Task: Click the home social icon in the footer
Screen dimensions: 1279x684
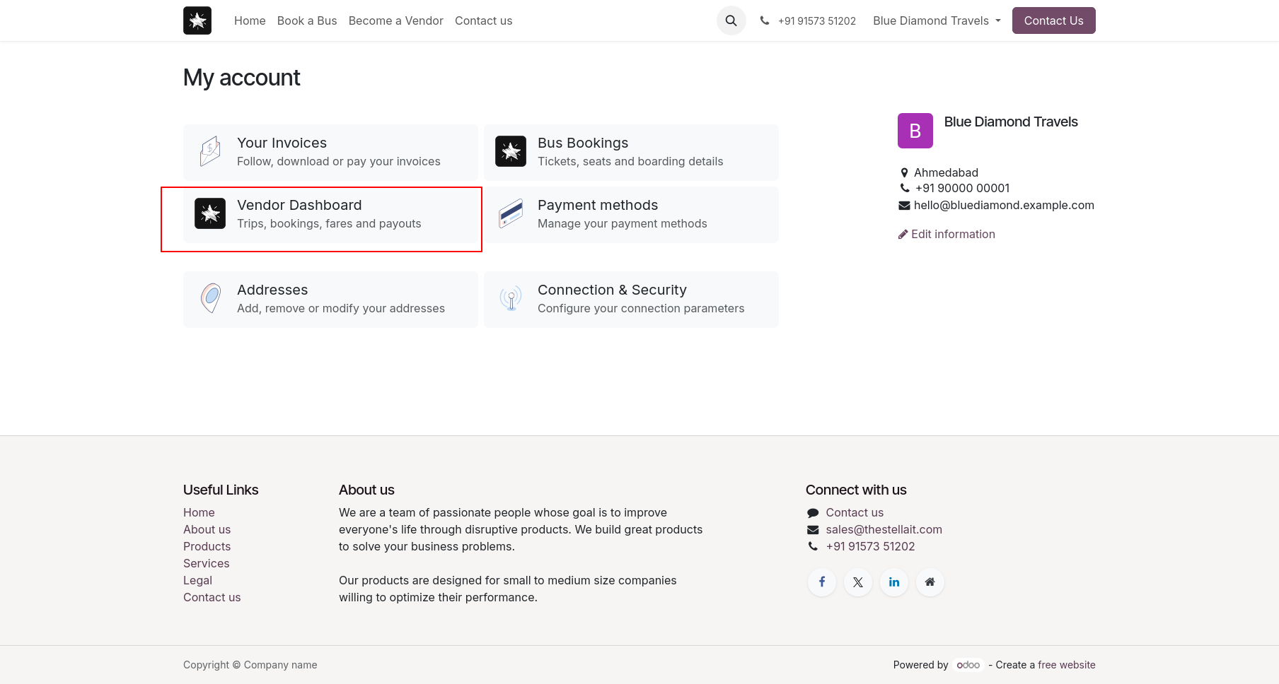Action: click(930, 582)
